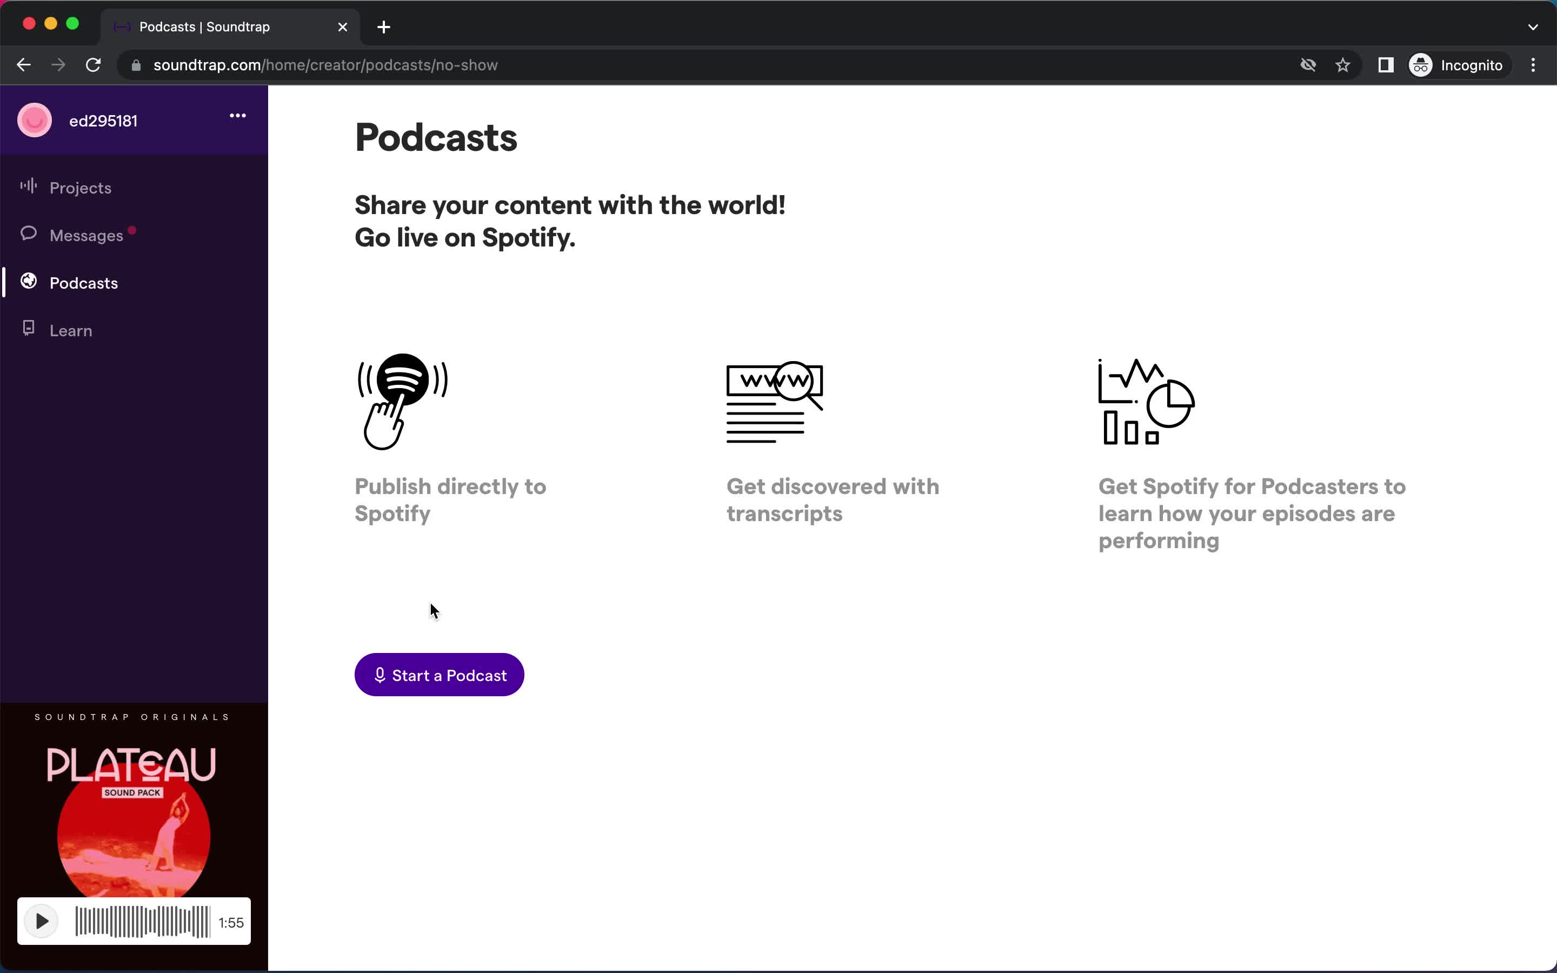Click the Learn sidebar icon
The width and height of the screenshot is (1557, 973).
[x=28, y=330]
